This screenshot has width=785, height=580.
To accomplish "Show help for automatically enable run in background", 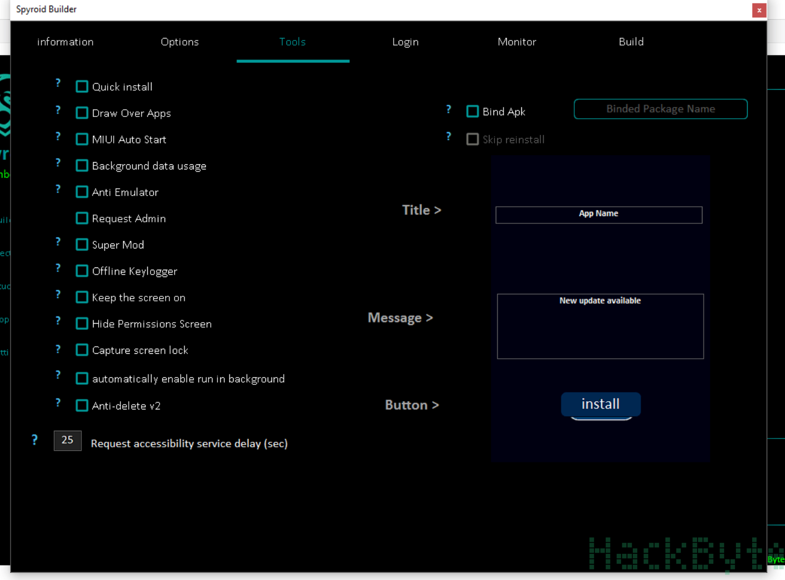I will click(x=58, y=375).
